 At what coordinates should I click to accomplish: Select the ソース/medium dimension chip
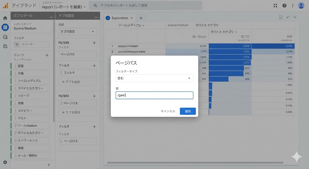tap(30, 125)
